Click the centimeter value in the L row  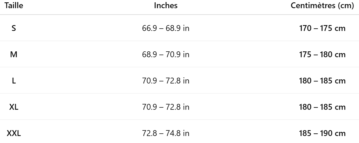[322, 81]
